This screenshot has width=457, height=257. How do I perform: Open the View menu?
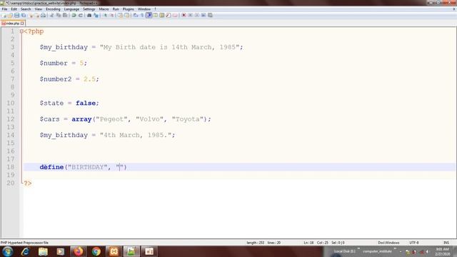point(38,9)
